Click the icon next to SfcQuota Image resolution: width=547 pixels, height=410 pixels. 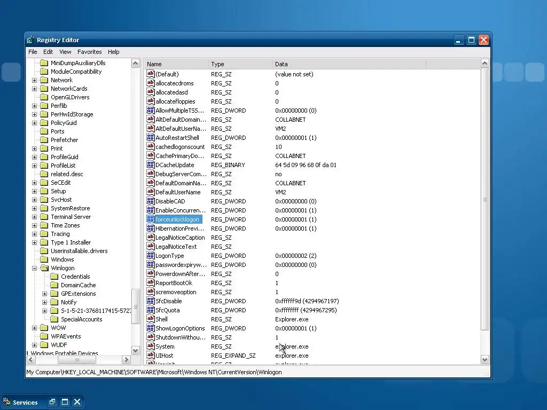(x=150, y=310)
